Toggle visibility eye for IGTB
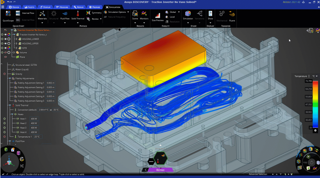 coord(5,48)
